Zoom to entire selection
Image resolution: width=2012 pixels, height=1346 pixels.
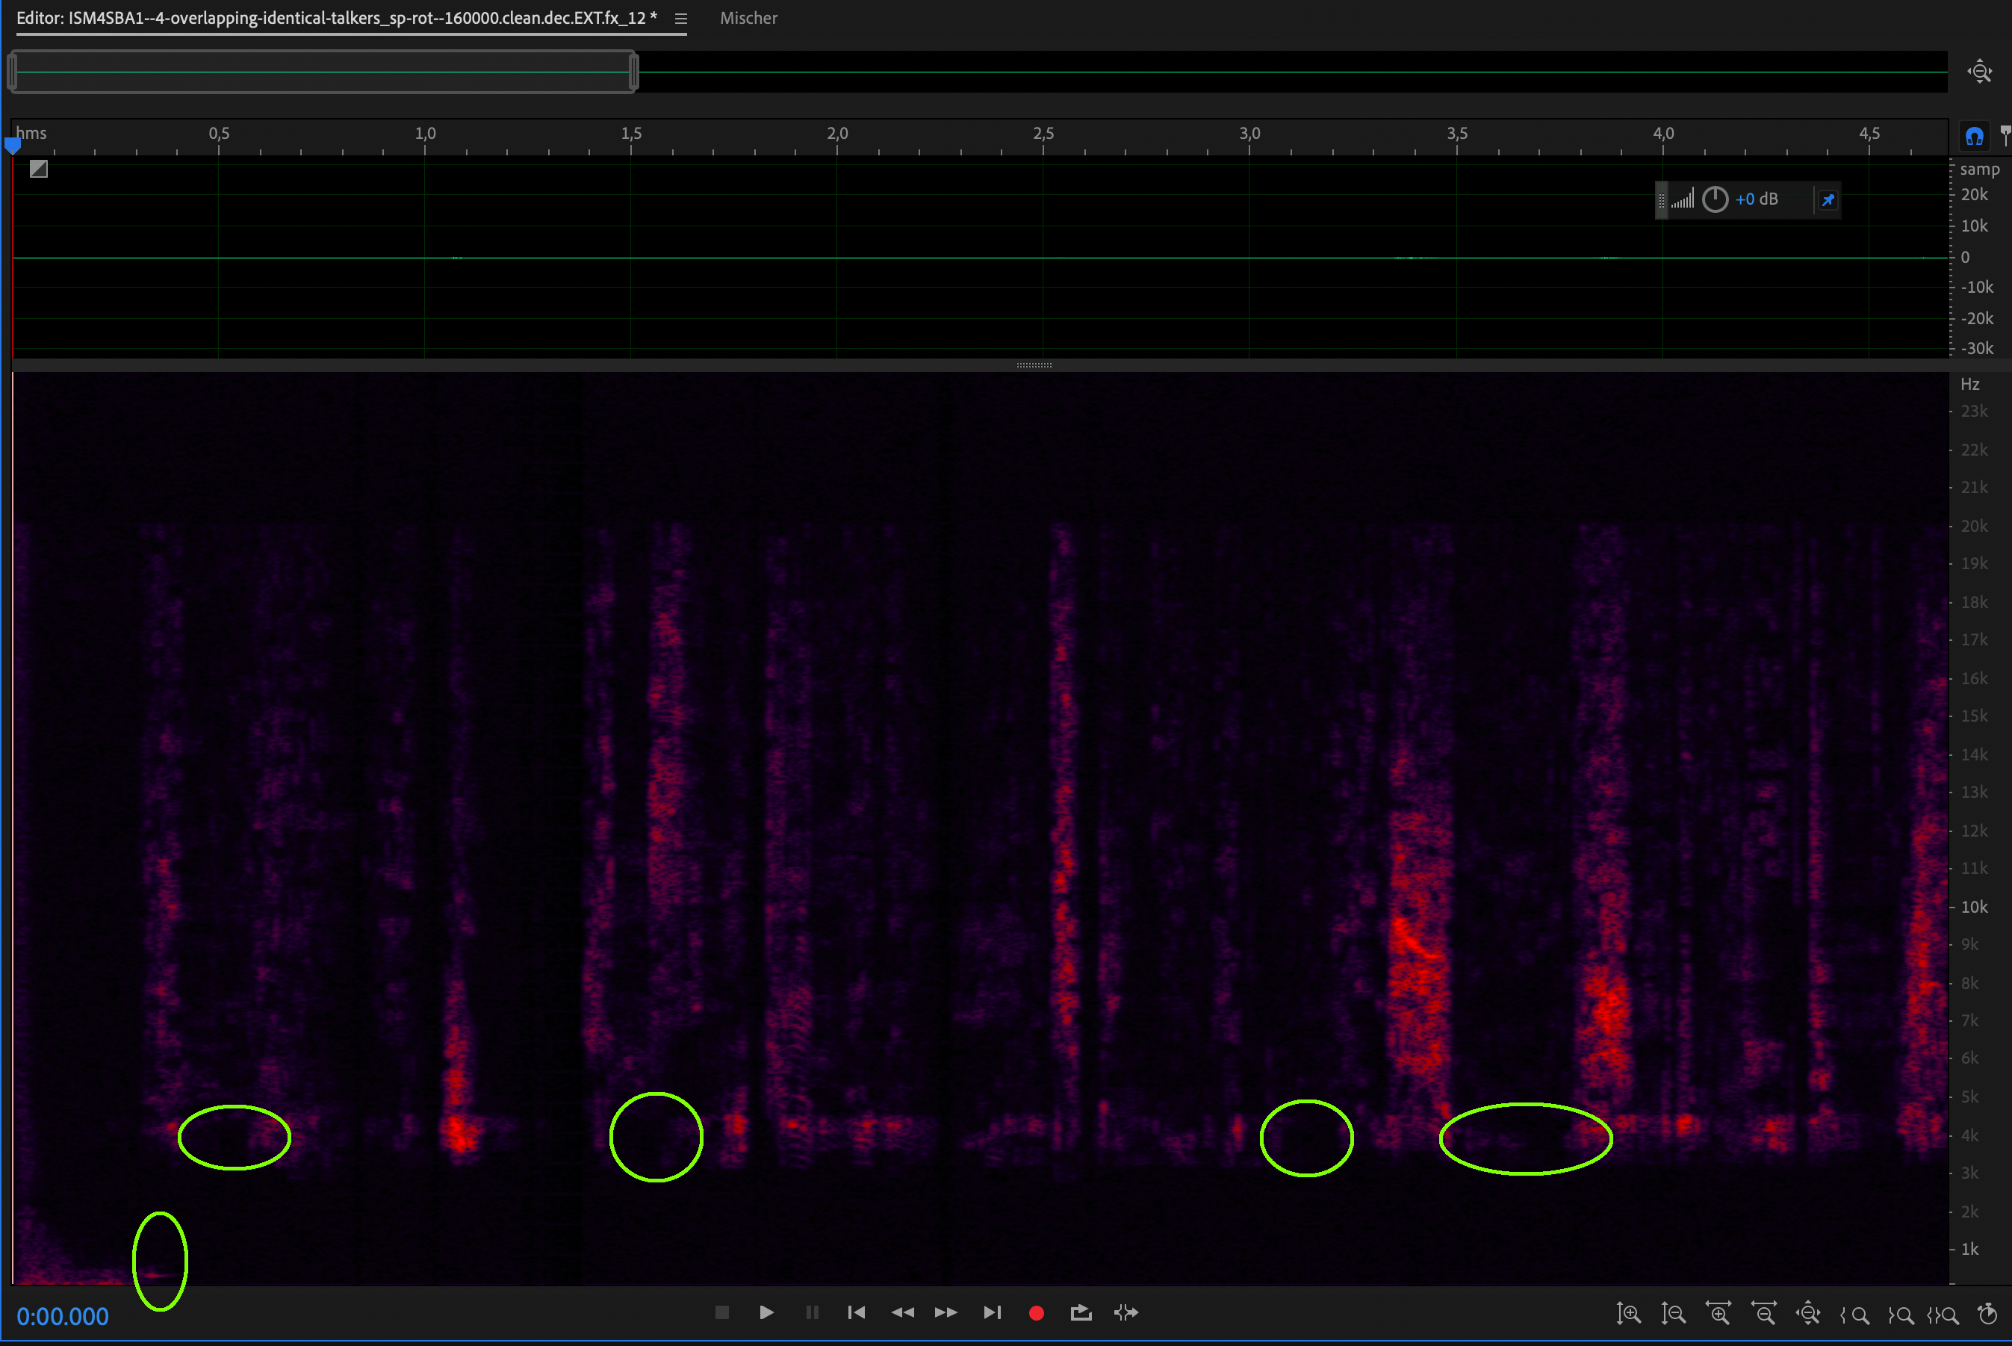[1943, 1314]
